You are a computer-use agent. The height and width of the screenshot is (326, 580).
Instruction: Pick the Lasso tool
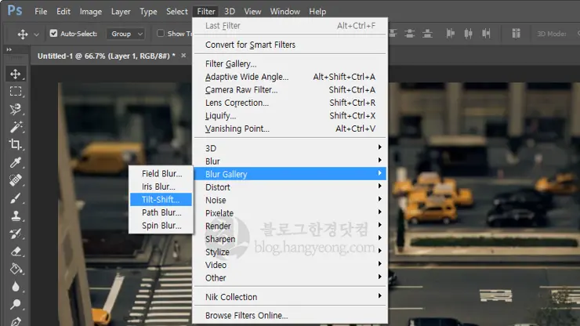[x=16, y=109]
